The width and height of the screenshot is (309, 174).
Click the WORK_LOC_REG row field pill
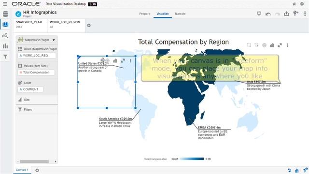click(37, 56)
